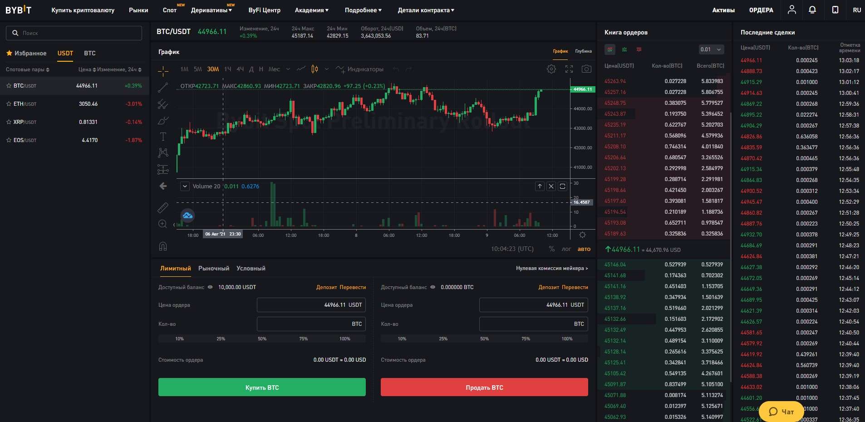
Task: Switch chart to fullscreen mode
Action: pos(569,69)
